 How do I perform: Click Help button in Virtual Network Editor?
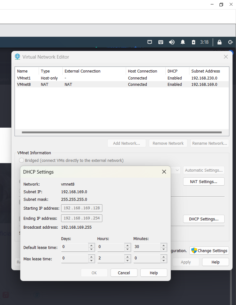(216, 262)
